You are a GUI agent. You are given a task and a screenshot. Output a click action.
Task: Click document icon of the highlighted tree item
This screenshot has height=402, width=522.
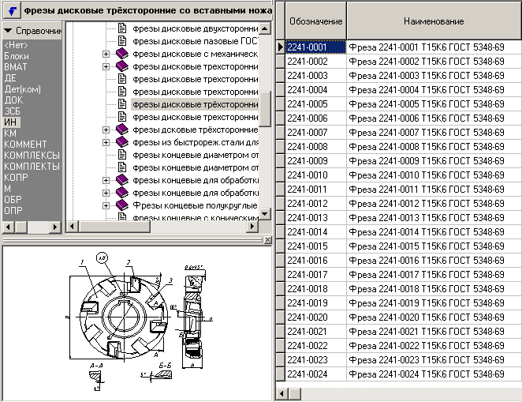pos(122,104)
